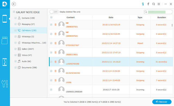Click the call list vertical scrollbar
Image resolution: width=174 pixels, height=106 pixels.
[172, 25]
